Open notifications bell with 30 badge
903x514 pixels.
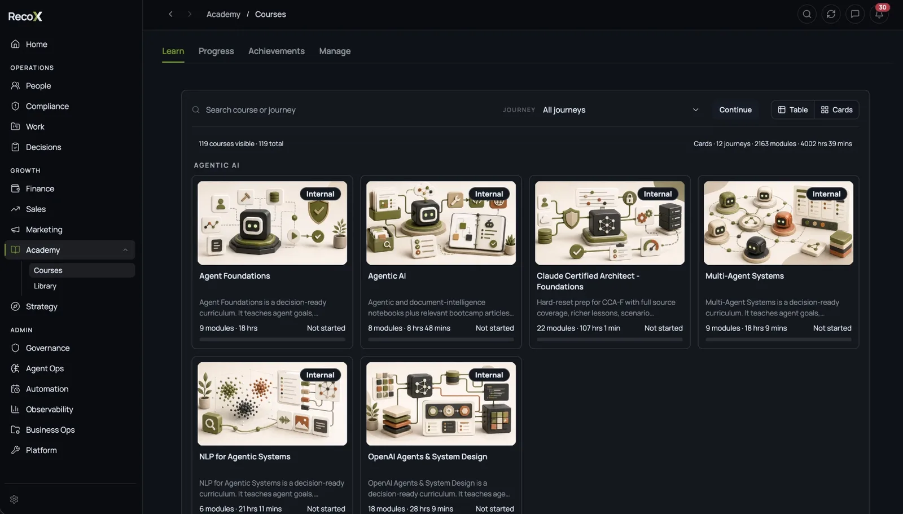click(879, 14)
